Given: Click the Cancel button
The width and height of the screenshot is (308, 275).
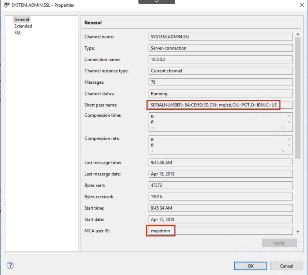Looking at the screenshot, I should pos(286,266).
